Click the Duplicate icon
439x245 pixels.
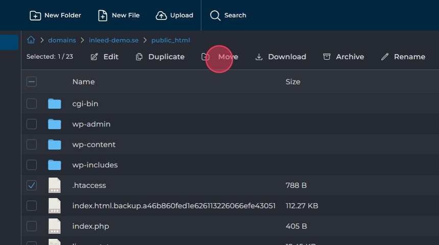[139, 57]
